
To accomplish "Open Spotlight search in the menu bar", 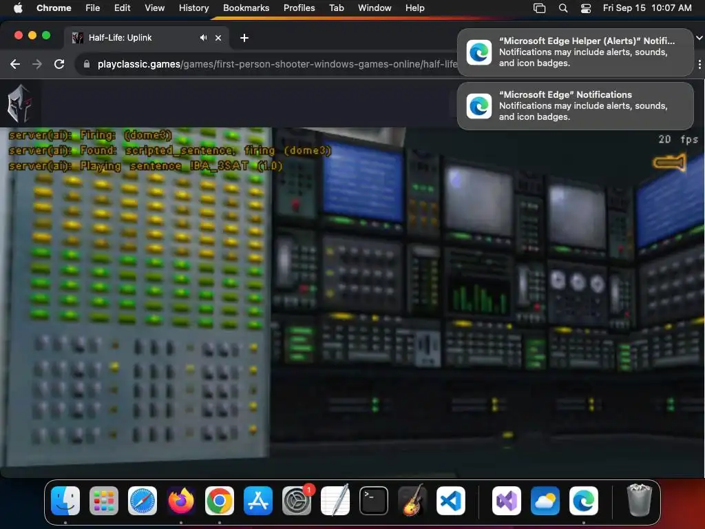I will [x=563, y=8].
